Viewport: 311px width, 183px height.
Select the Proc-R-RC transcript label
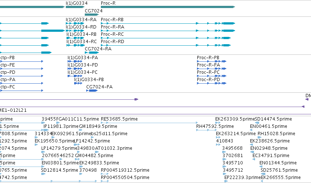112,34
